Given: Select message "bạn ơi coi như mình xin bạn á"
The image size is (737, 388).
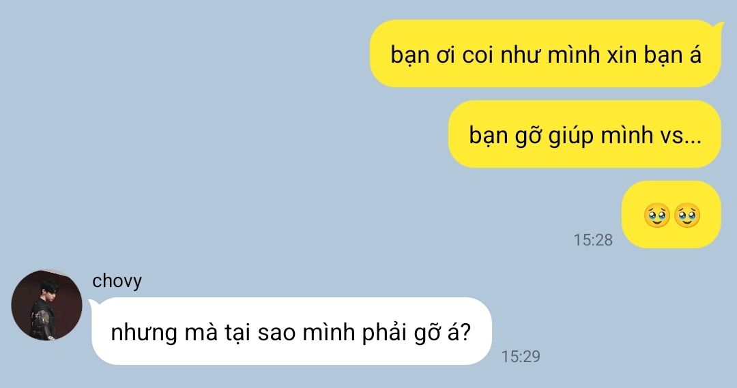Looking at the screenshot, I should (546, 54).
